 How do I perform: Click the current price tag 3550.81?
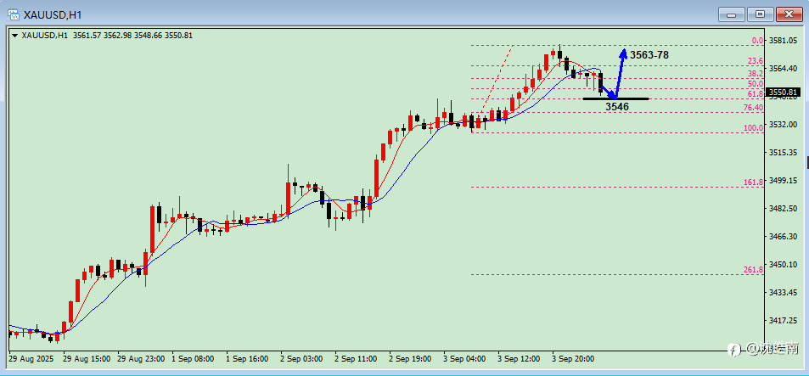pos(784,93)
